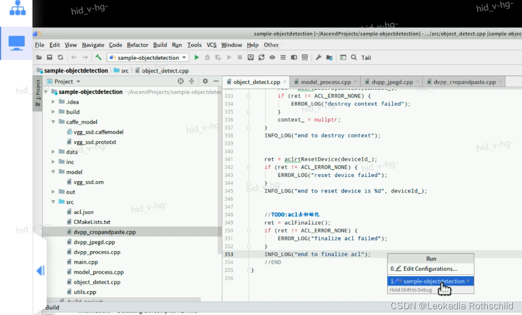This screenshot has height=315, width=522.
Task: Select acl.json in project tree
Action: pos(83,212)
